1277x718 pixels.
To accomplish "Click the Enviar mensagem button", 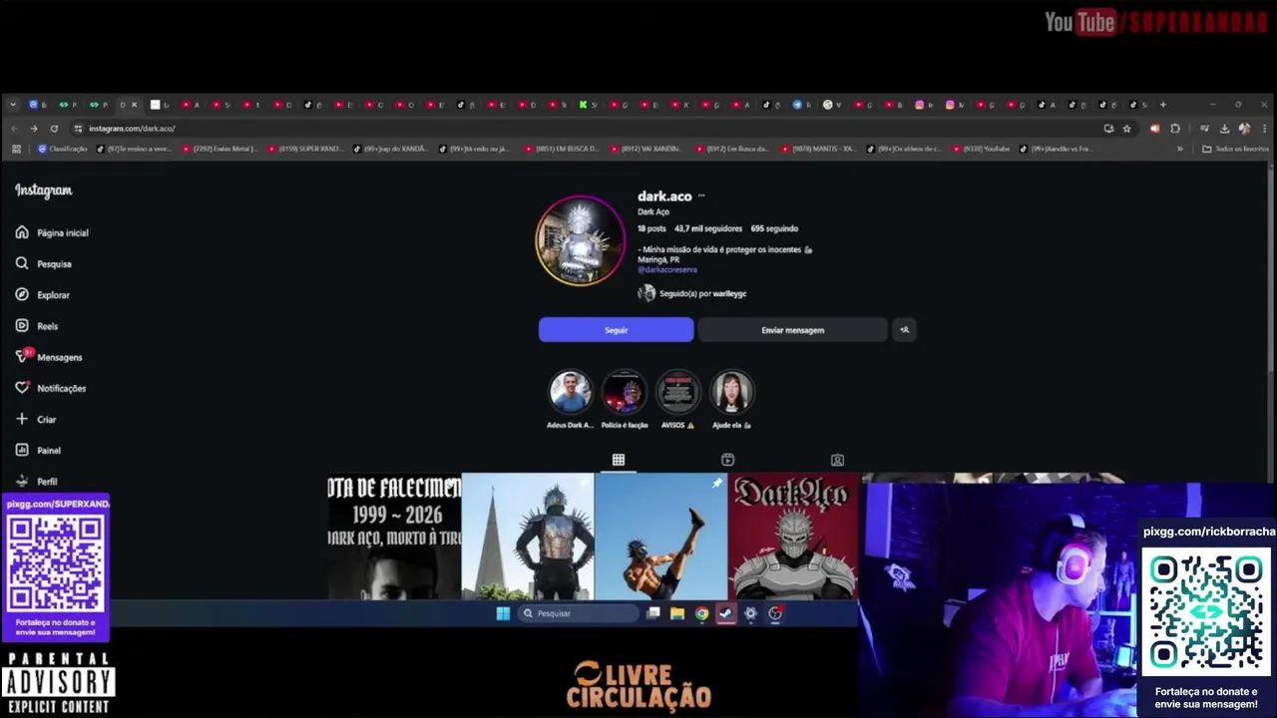I will point(792,330).
